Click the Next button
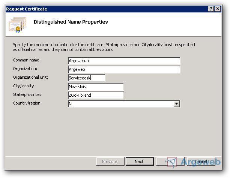Screen dimensions: 230x178 140,162
